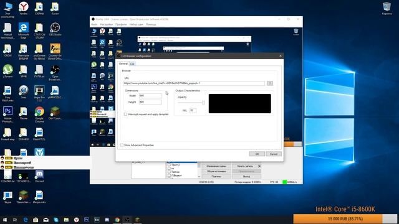Tick the Show Advanced Properties checkbox

click(x=122, y=145)
